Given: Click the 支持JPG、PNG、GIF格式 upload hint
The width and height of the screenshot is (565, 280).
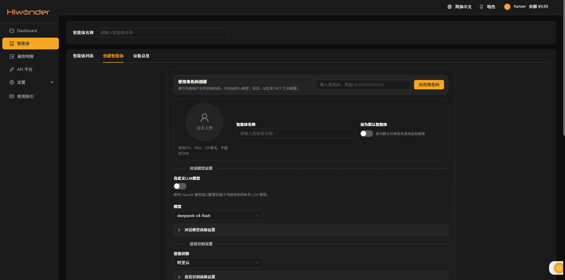Looking at the screenshot, I should click(x=203, y=151).
